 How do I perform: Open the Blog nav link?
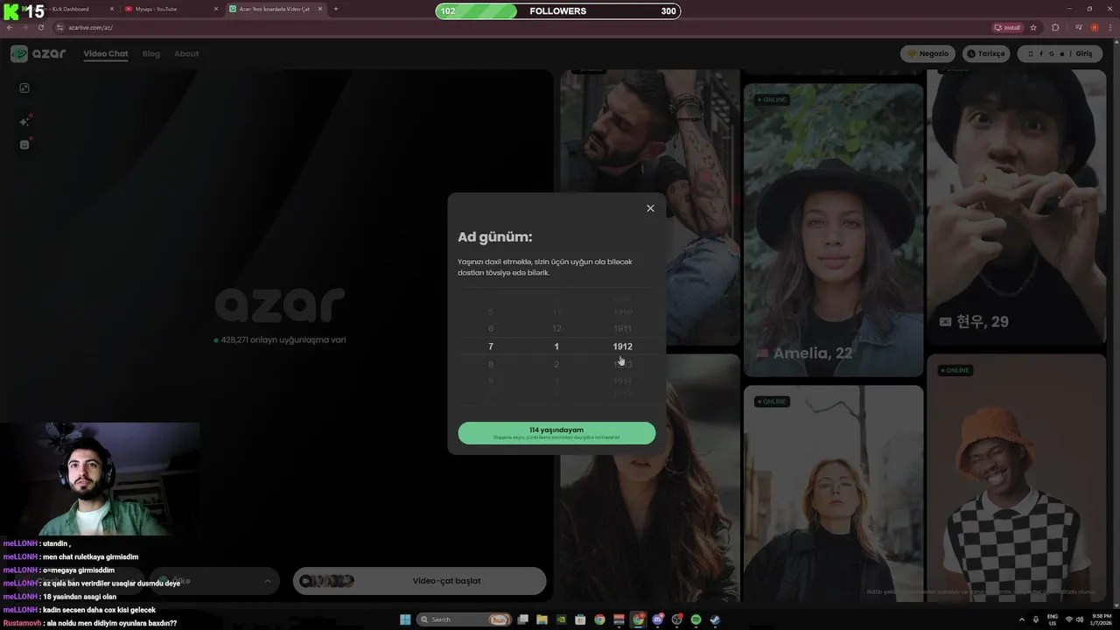(x=151, y=53)
